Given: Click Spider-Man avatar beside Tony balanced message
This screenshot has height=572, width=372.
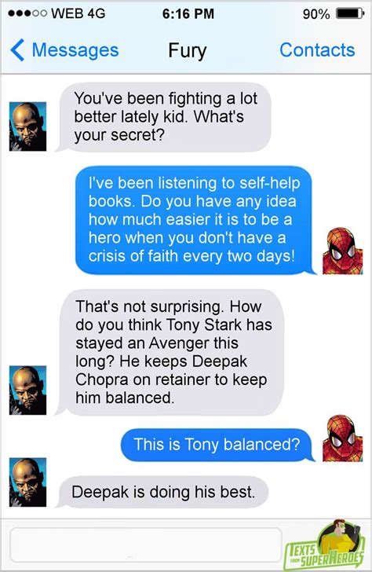Looking at the screenshot, I should point(342,438).
